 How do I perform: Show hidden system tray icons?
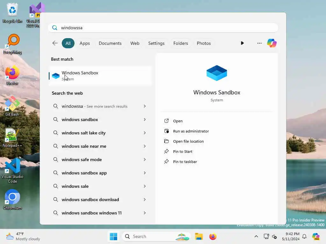pyautogui.click(x=256, y=236)
